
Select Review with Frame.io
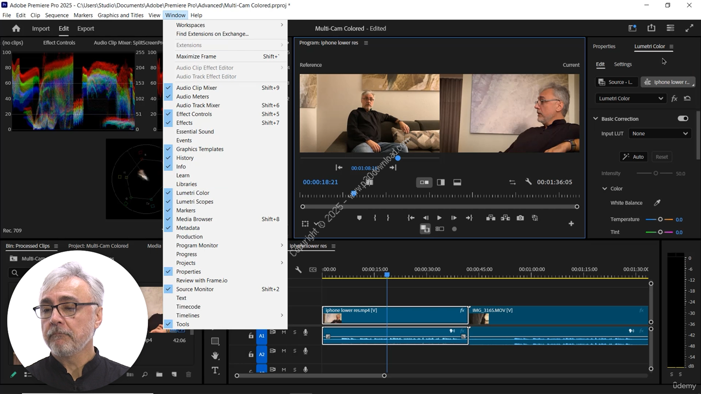tap(225, 280)
